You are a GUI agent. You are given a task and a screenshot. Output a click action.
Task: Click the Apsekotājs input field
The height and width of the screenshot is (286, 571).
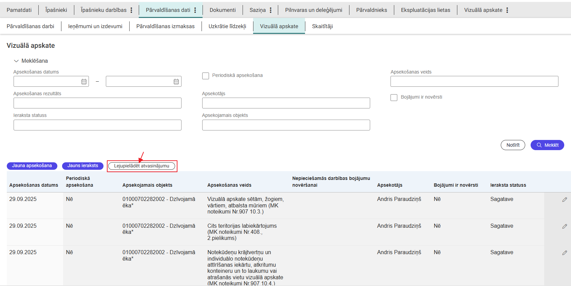click(x=286, y=103)
